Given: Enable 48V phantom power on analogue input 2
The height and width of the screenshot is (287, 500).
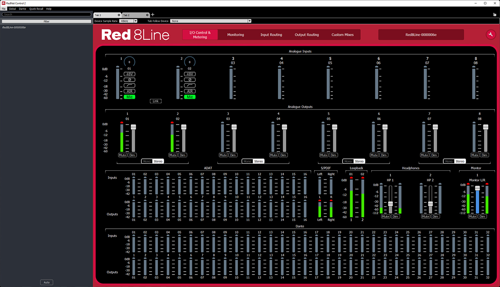Looking at the screenshot, I should [190, 74].
